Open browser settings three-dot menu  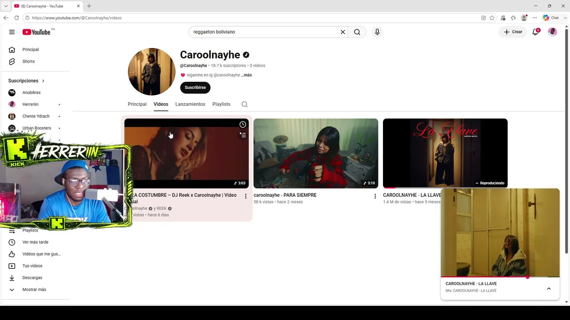535,18
